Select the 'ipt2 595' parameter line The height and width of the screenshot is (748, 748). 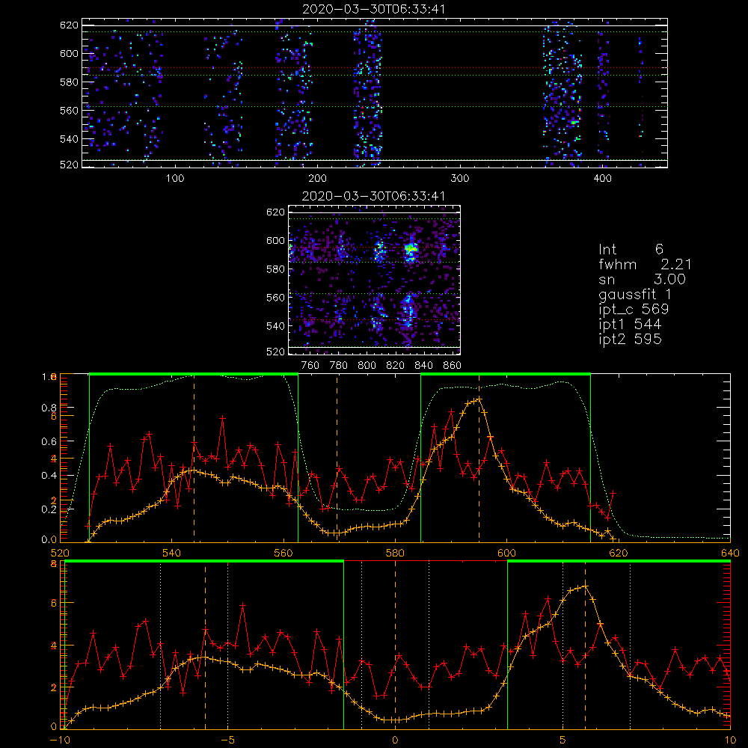coord(630,339)
